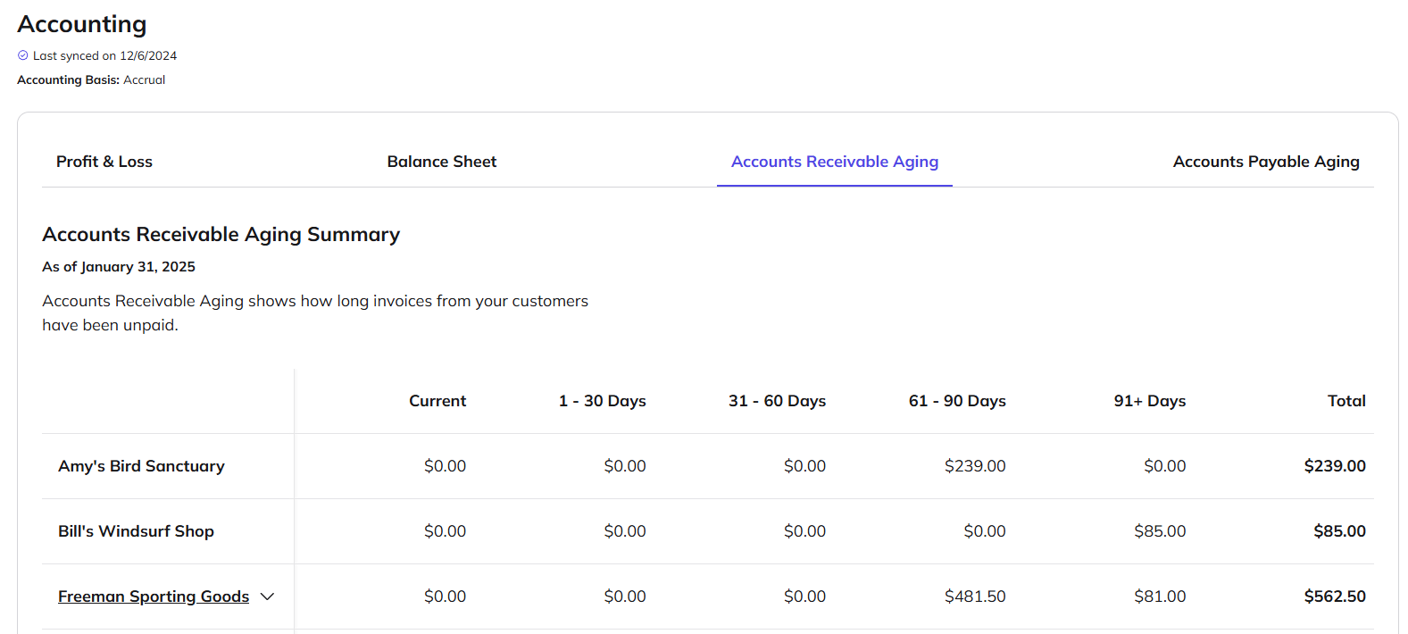Click Amy's $239.00 61-90 Days value
Screen dimensions: 1408x634
(x=975, y=466)
